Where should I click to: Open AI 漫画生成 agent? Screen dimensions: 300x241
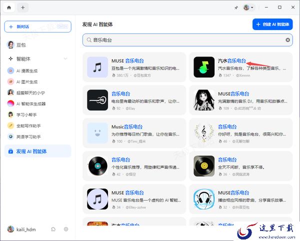tap(37, 71)
